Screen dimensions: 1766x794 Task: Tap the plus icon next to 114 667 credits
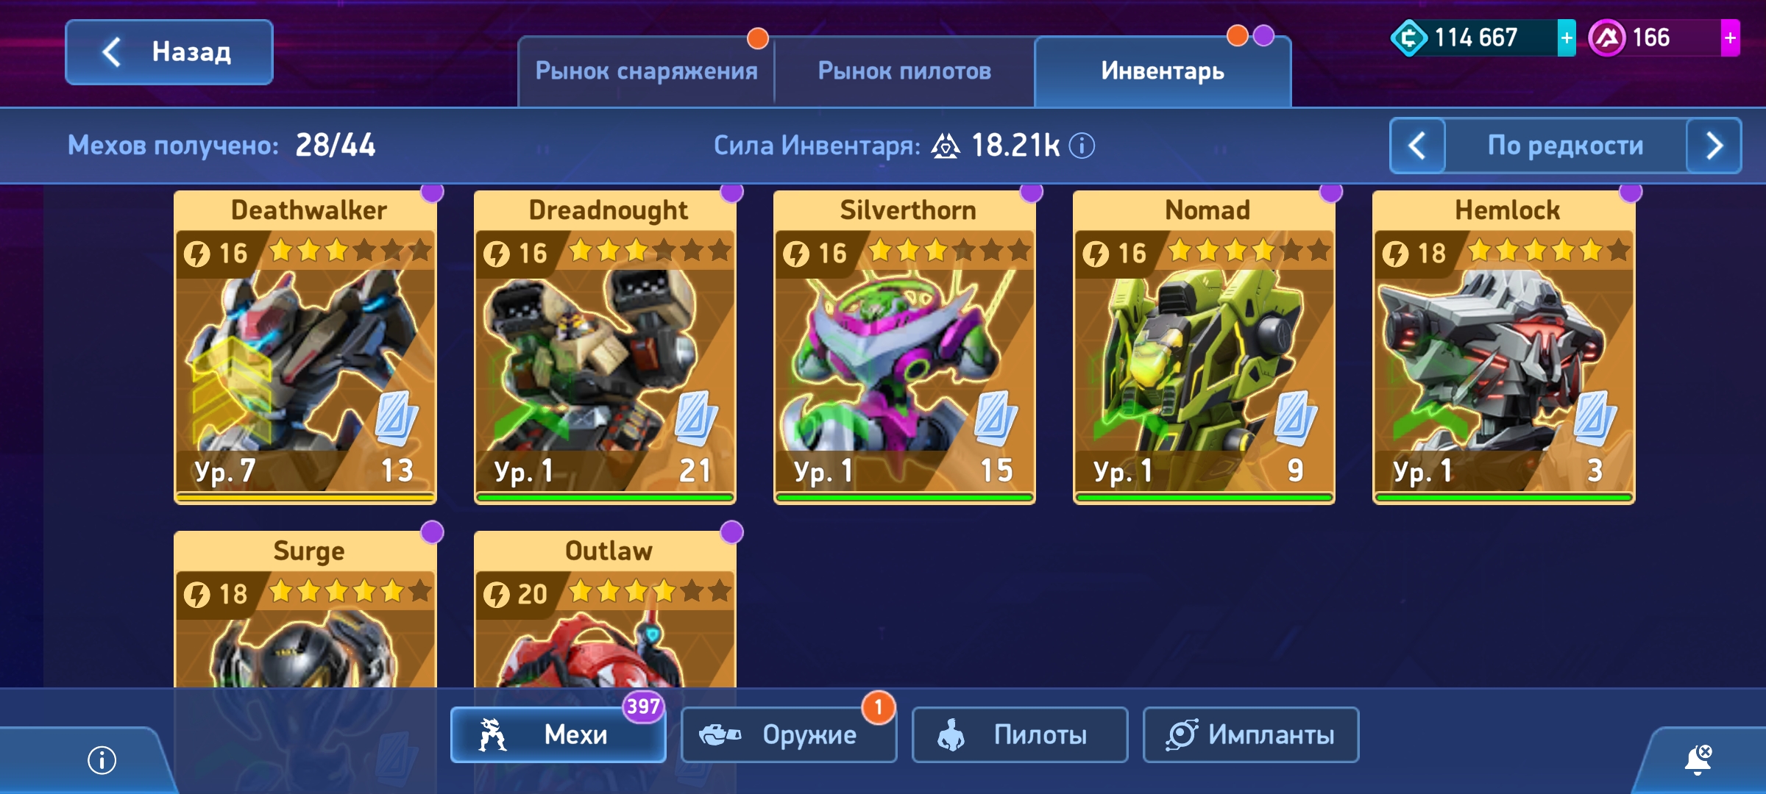pyautogui.click(x=1567, y=38)
